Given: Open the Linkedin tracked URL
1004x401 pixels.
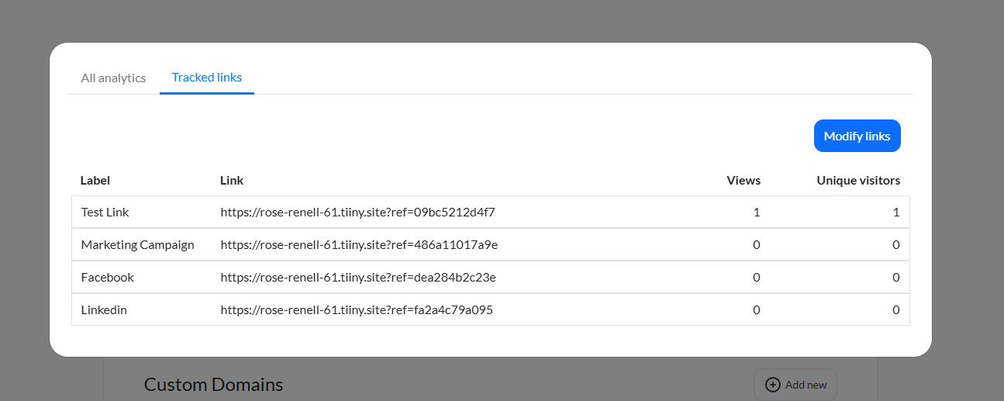Looking at the screenshot, I should click(357, 309).
